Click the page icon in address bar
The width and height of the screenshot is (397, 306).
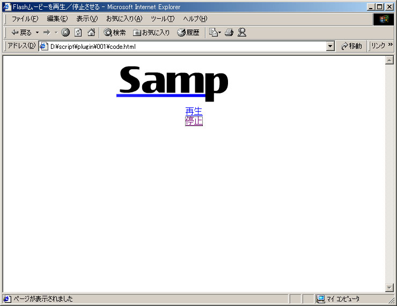[x=44, y=47]
